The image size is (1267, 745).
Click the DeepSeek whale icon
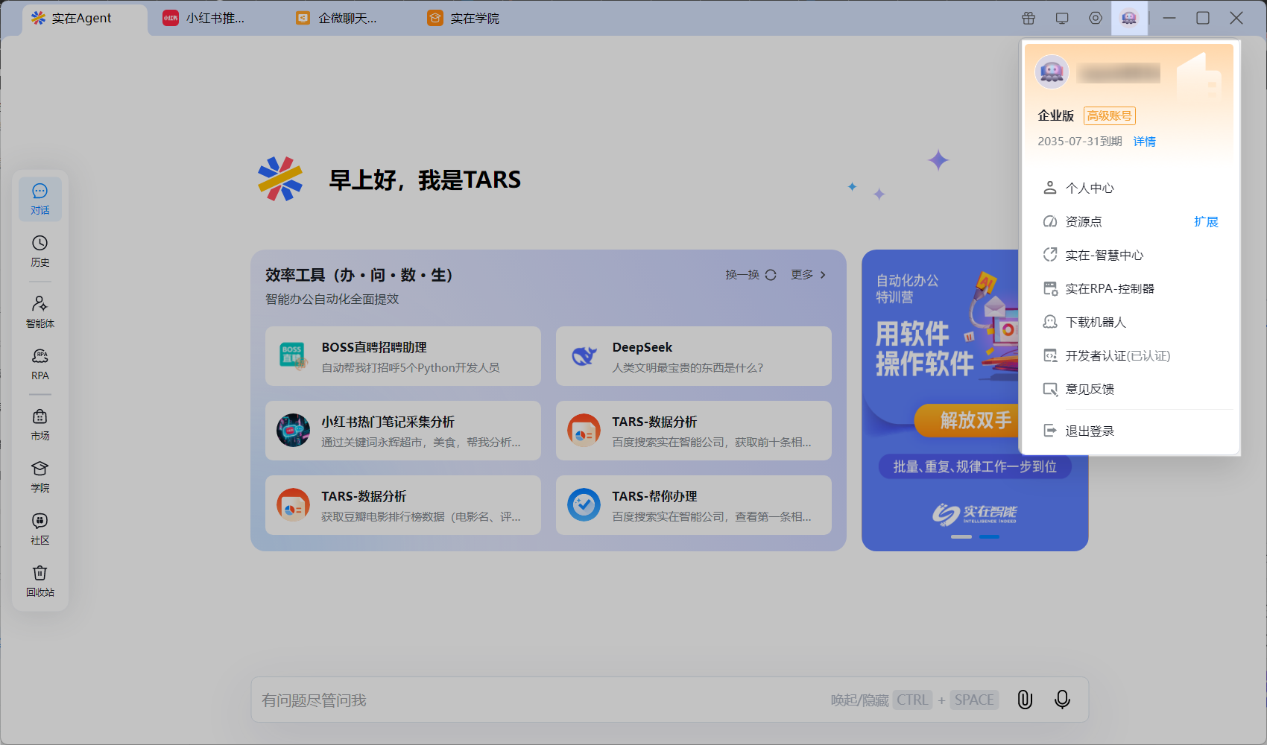(584, 356)
